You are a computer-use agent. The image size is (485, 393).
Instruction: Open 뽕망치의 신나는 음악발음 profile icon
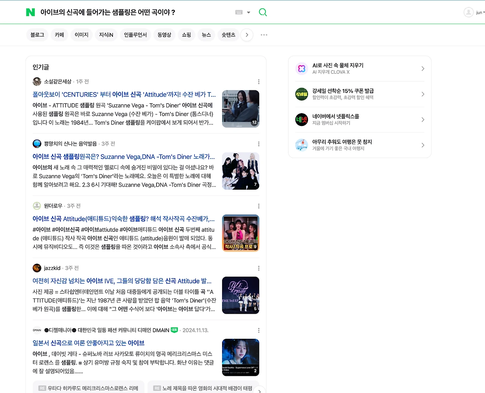click(37, 144)
